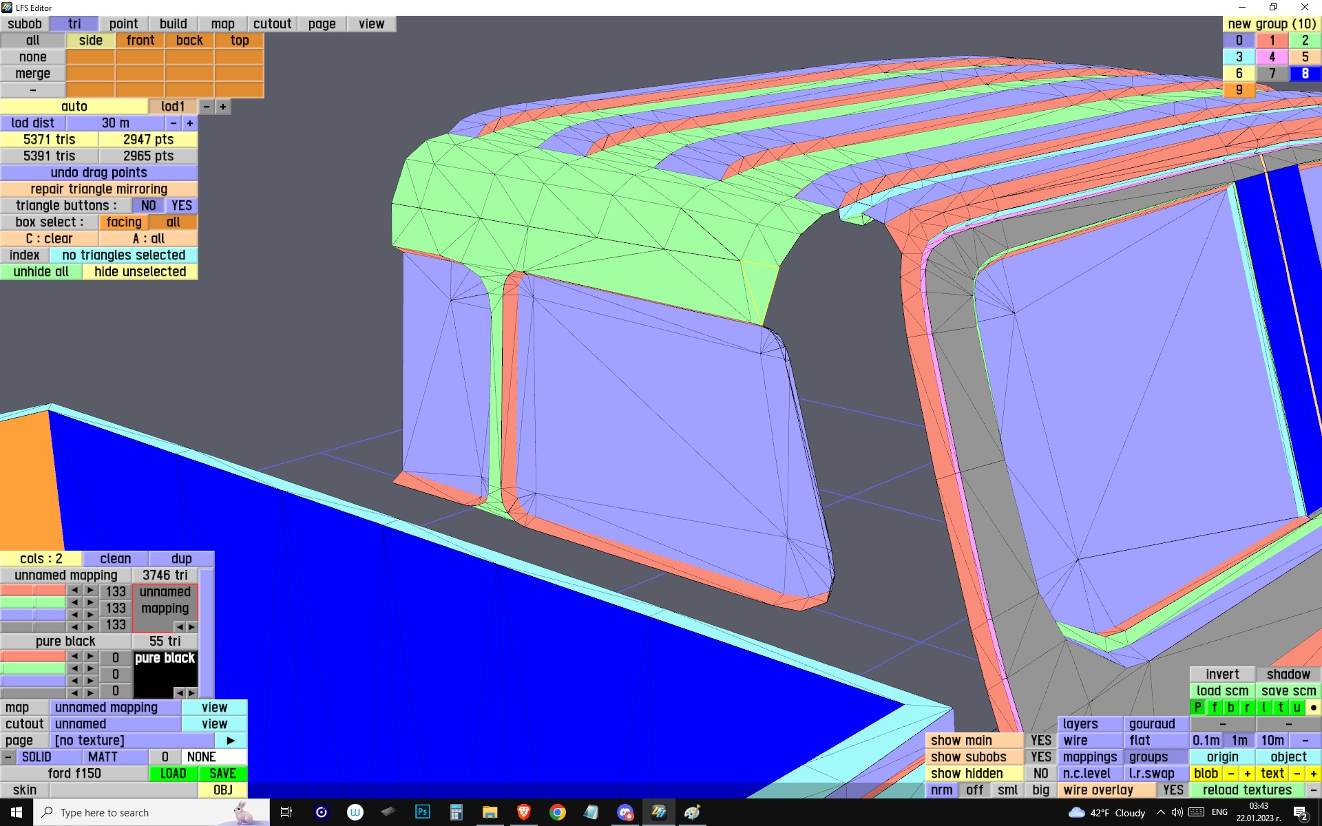Image resolution: width=1322 pixels, height=826 pixels.
Task: Click the green SAVE button
Action: (222, 774)
